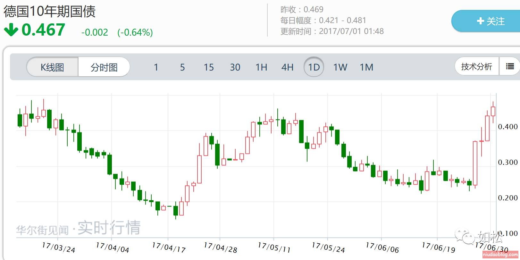Click the 17/04/28 date axis label
The width and height of the screenshot is (520, 260).
pos(221,247)
